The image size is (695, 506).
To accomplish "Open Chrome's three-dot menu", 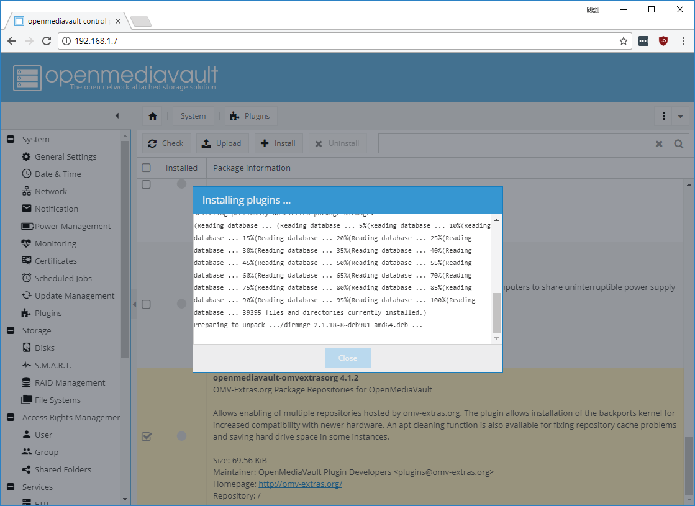I will (683, 41).
